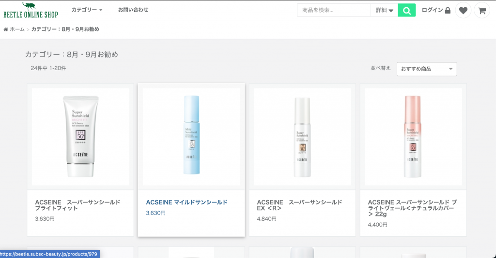
Task: Open favorites via the heart icon
Action: pyautogui.click(x=463, y=11)
